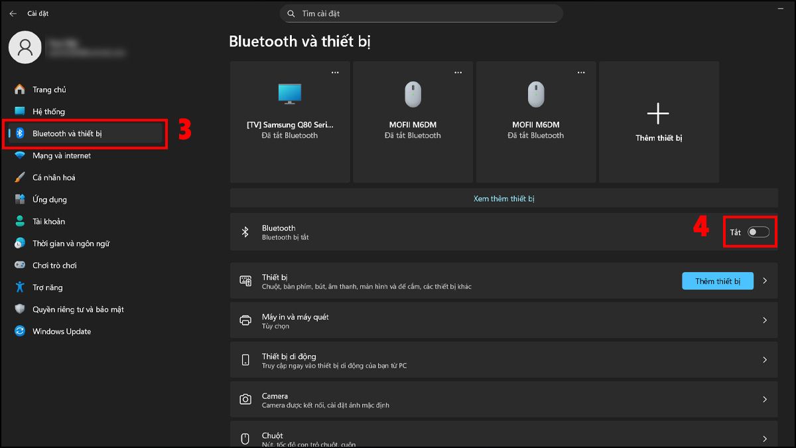Click the Chơi trò chơi gamepad icon
The width and height of the screenshot is (796, 448).
20,265
